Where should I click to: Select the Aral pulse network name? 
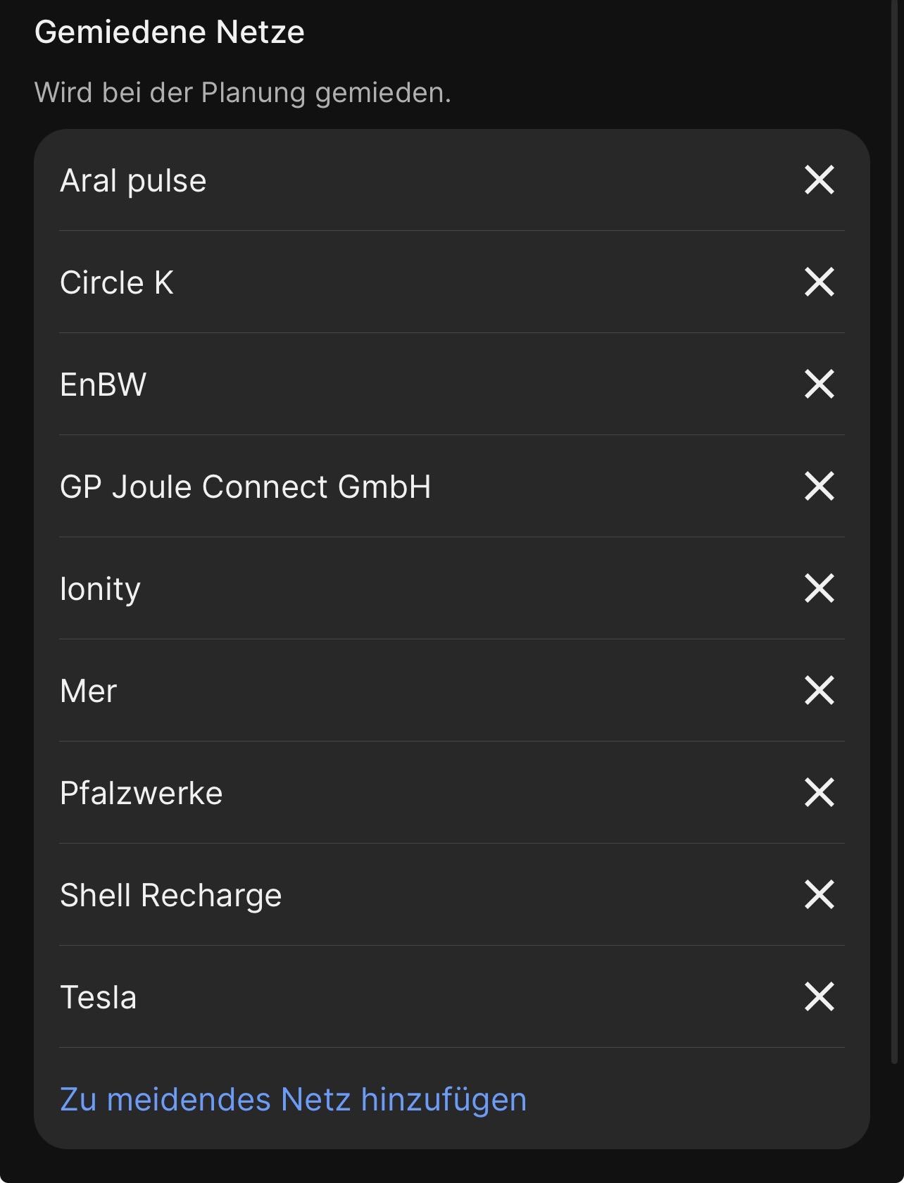tap(133, 181)
